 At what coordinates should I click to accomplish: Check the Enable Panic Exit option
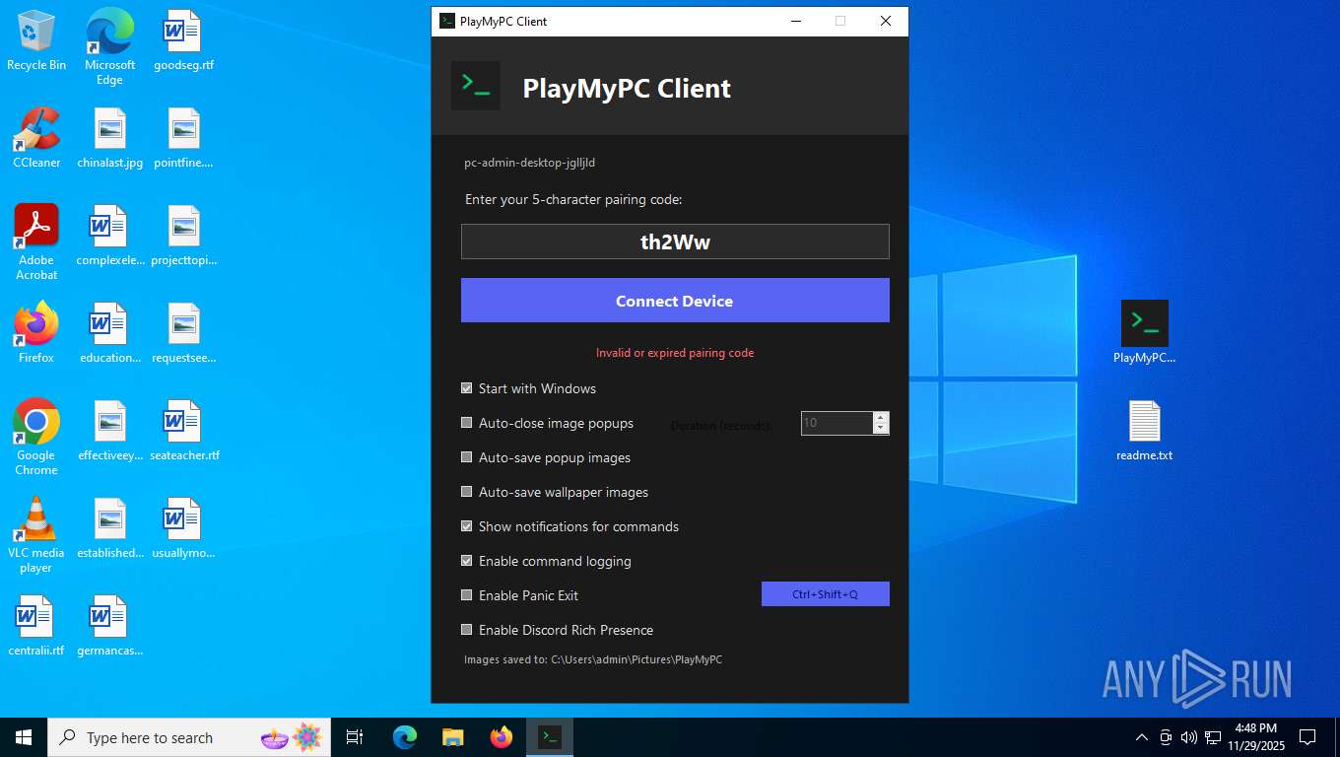(467, 595)
